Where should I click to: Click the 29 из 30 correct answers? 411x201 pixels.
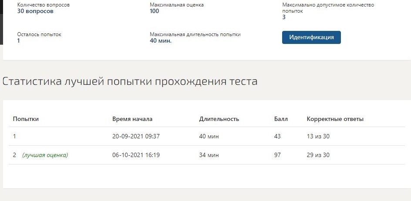pos(318,155)
